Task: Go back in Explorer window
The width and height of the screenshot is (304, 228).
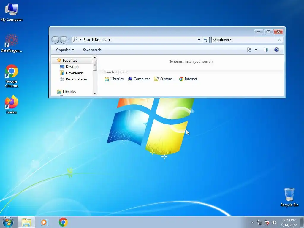Action: tap(55, 40)
